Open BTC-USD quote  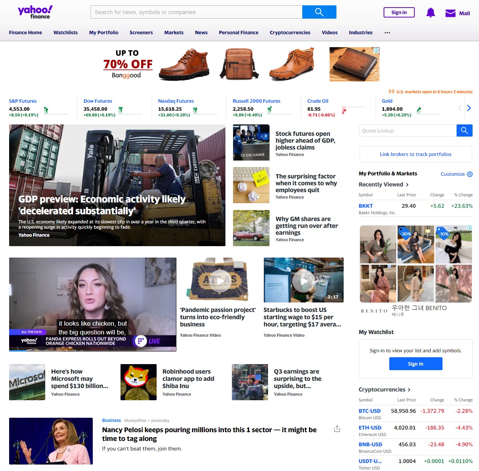370,411
